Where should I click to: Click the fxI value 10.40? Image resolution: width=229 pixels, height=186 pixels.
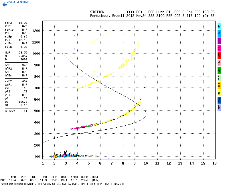(23, 40)
